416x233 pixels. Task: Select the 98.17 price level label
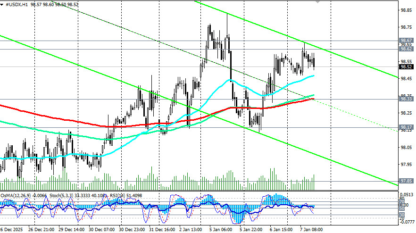(x=406, y=127)
